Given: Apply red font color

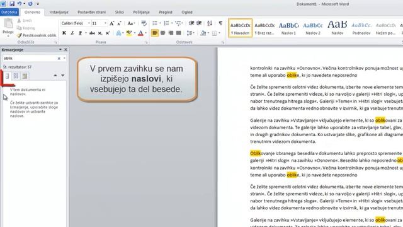Looking at the screenshot, I should [140, 33].
